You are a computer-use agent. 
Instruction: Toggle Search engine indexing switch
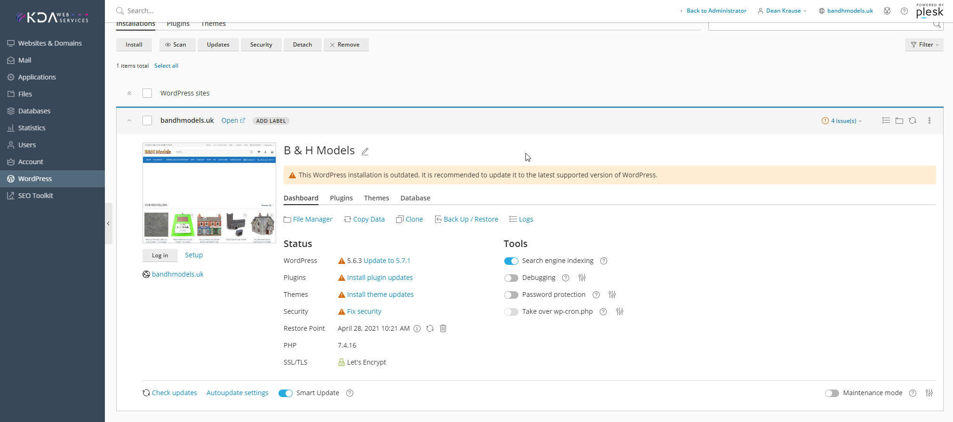[x=511, y=261]
